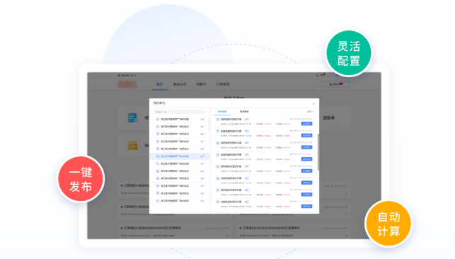The width and height of the screenshot is (455, 259).
Task: Click the dialog's right-side vertical scrollbar
Action: [318, 152]
